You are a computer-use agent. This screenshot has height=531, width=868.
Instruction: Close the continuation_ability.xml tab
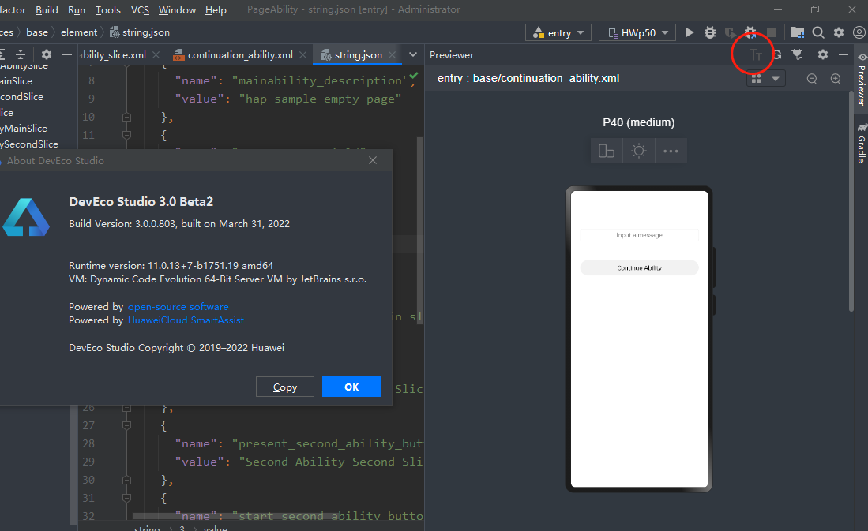point(302,54)
